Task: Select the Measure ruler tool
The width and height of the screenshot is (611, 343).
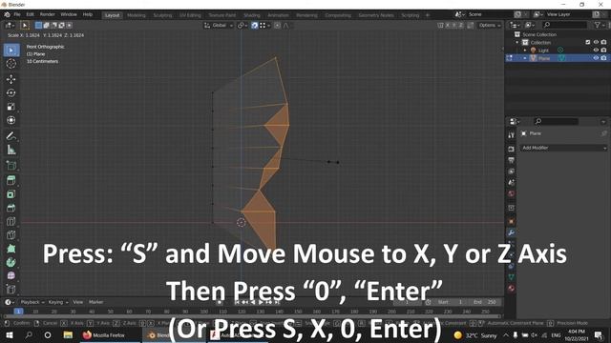Action: [11, 150]
